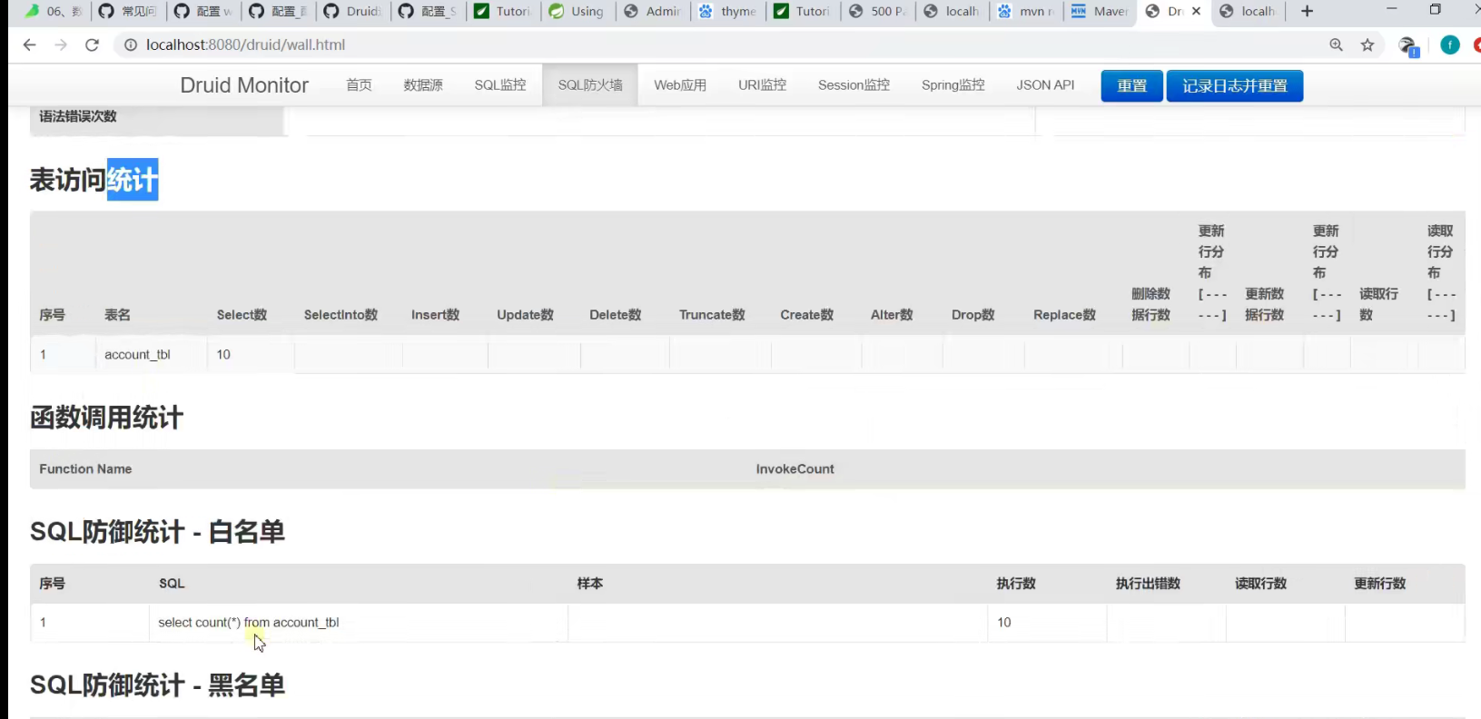Click the SelectInto数 column header

[341, 315]
